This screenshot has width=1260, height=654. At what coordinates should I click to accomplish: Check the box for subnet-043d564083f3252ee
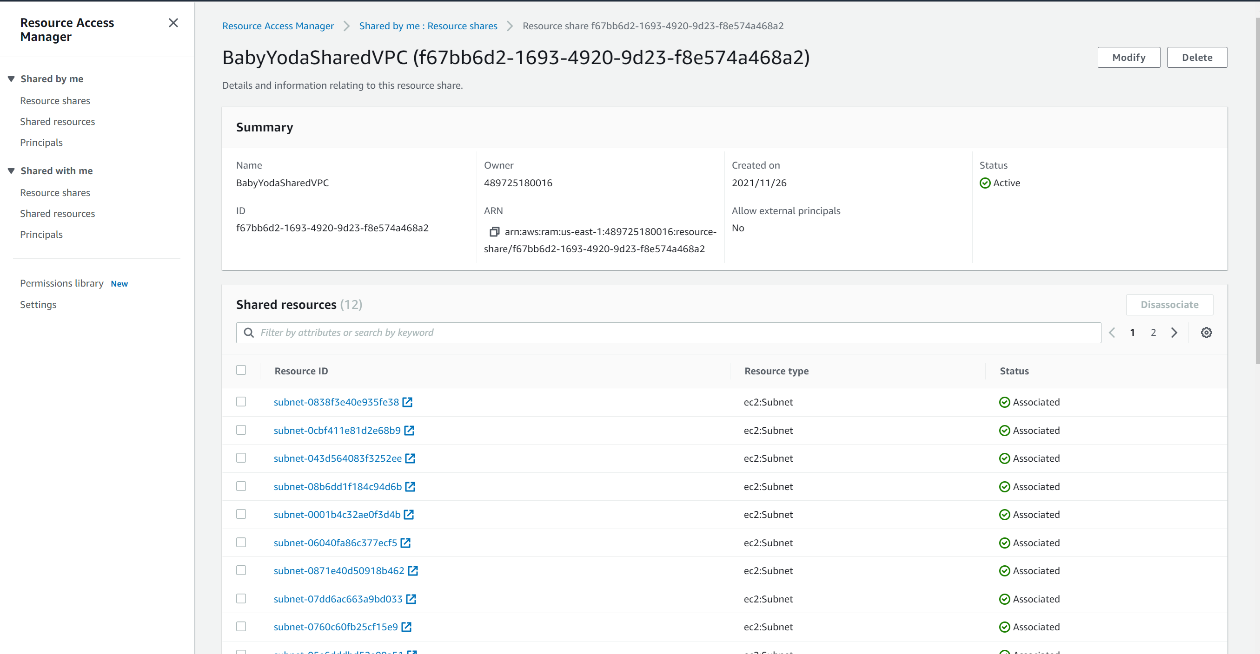[241, 458]
